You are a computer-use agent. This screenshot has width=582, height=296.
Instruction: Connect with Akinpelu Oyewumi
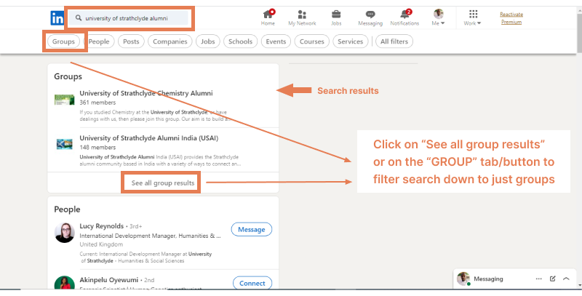click(x=252, y=283)
